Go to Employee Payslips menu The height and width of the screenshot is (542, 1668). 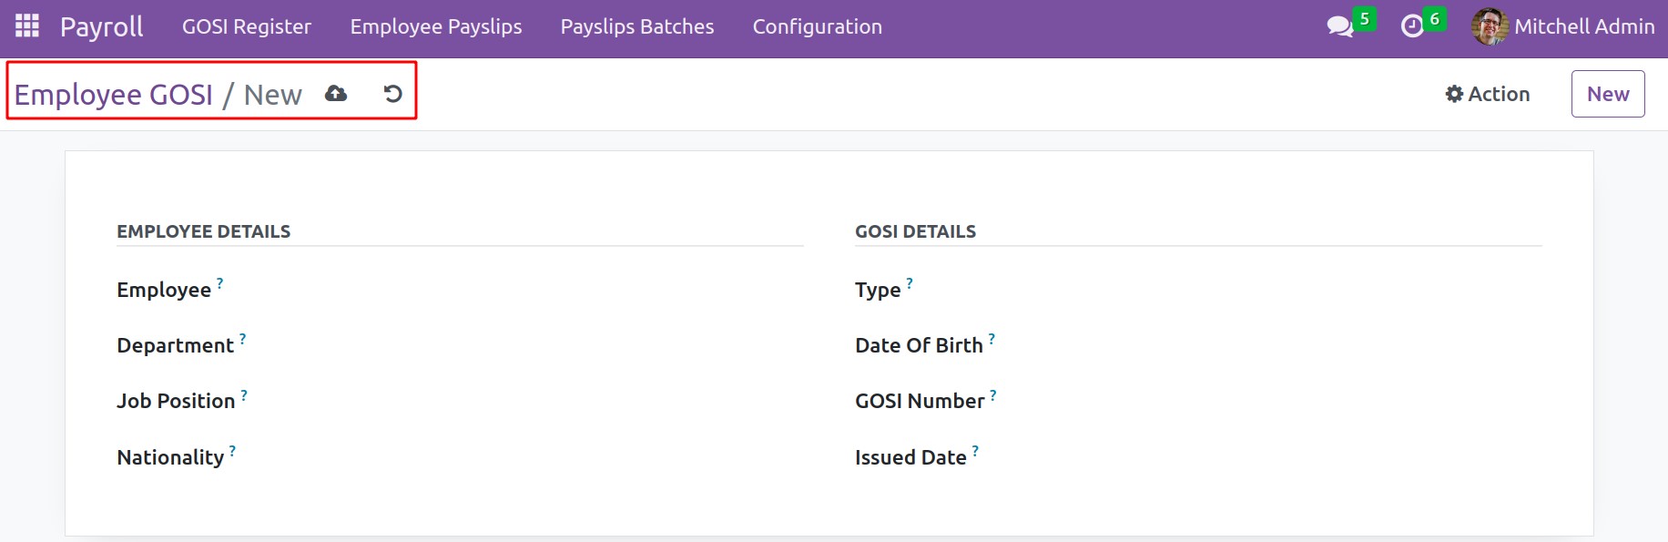[x=435, y=26]
